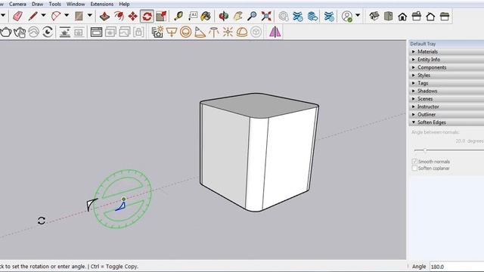Select the Line pencil tool
The width and height of the screenshot is (484, 272).
[33, 16]
